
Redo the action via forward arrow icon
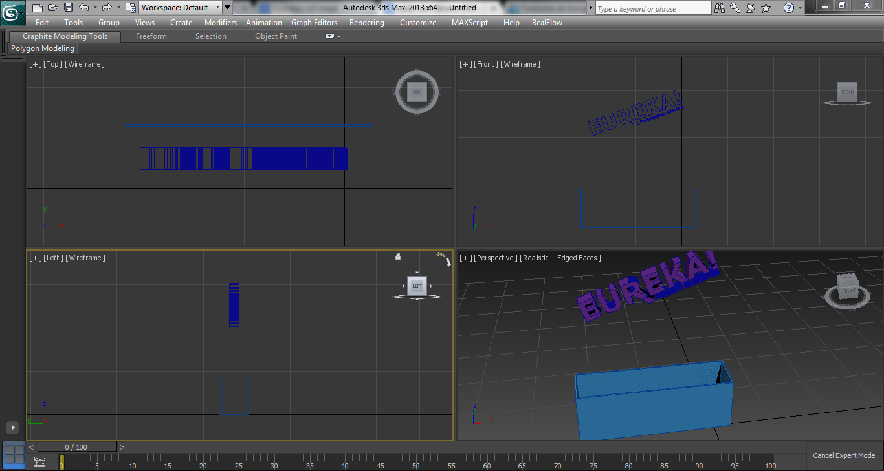point(107,8)
